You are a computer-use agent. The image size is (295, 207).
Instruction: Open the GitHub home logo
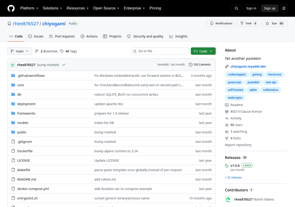point(11,8)
